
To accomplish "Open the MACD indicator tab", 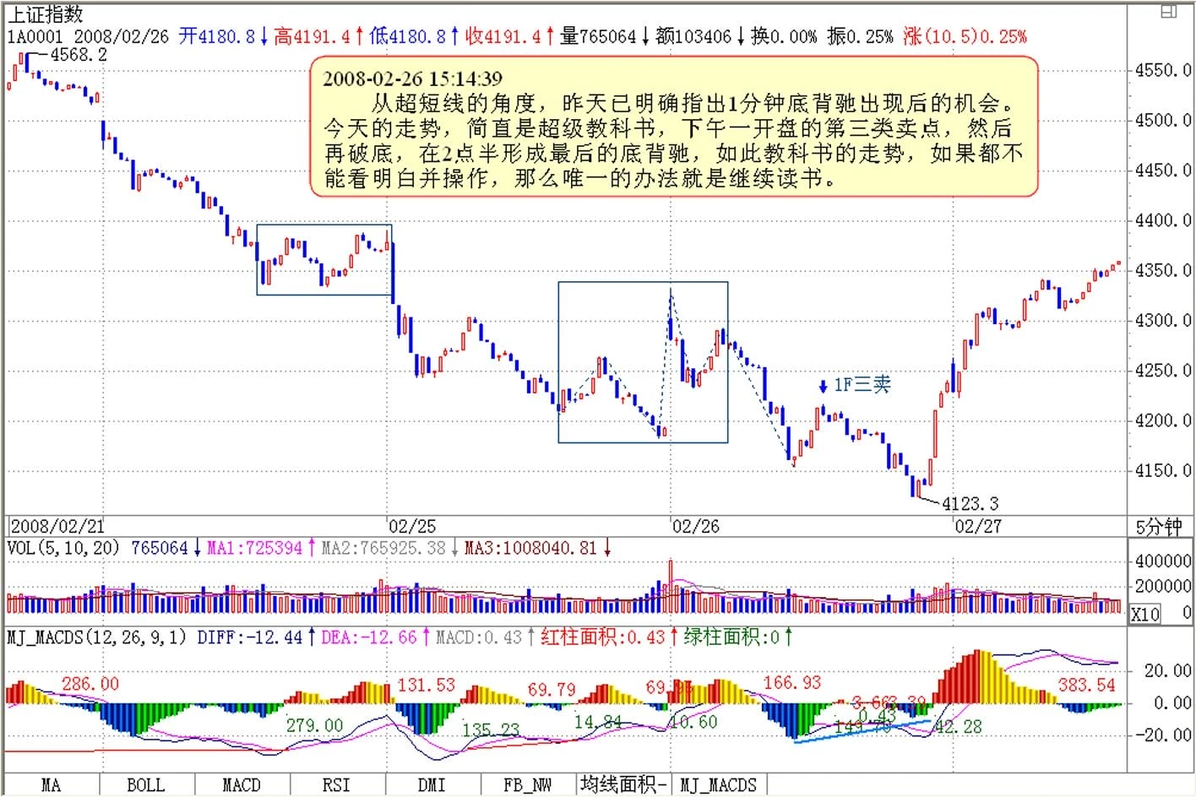I will [x=241, y=785].
